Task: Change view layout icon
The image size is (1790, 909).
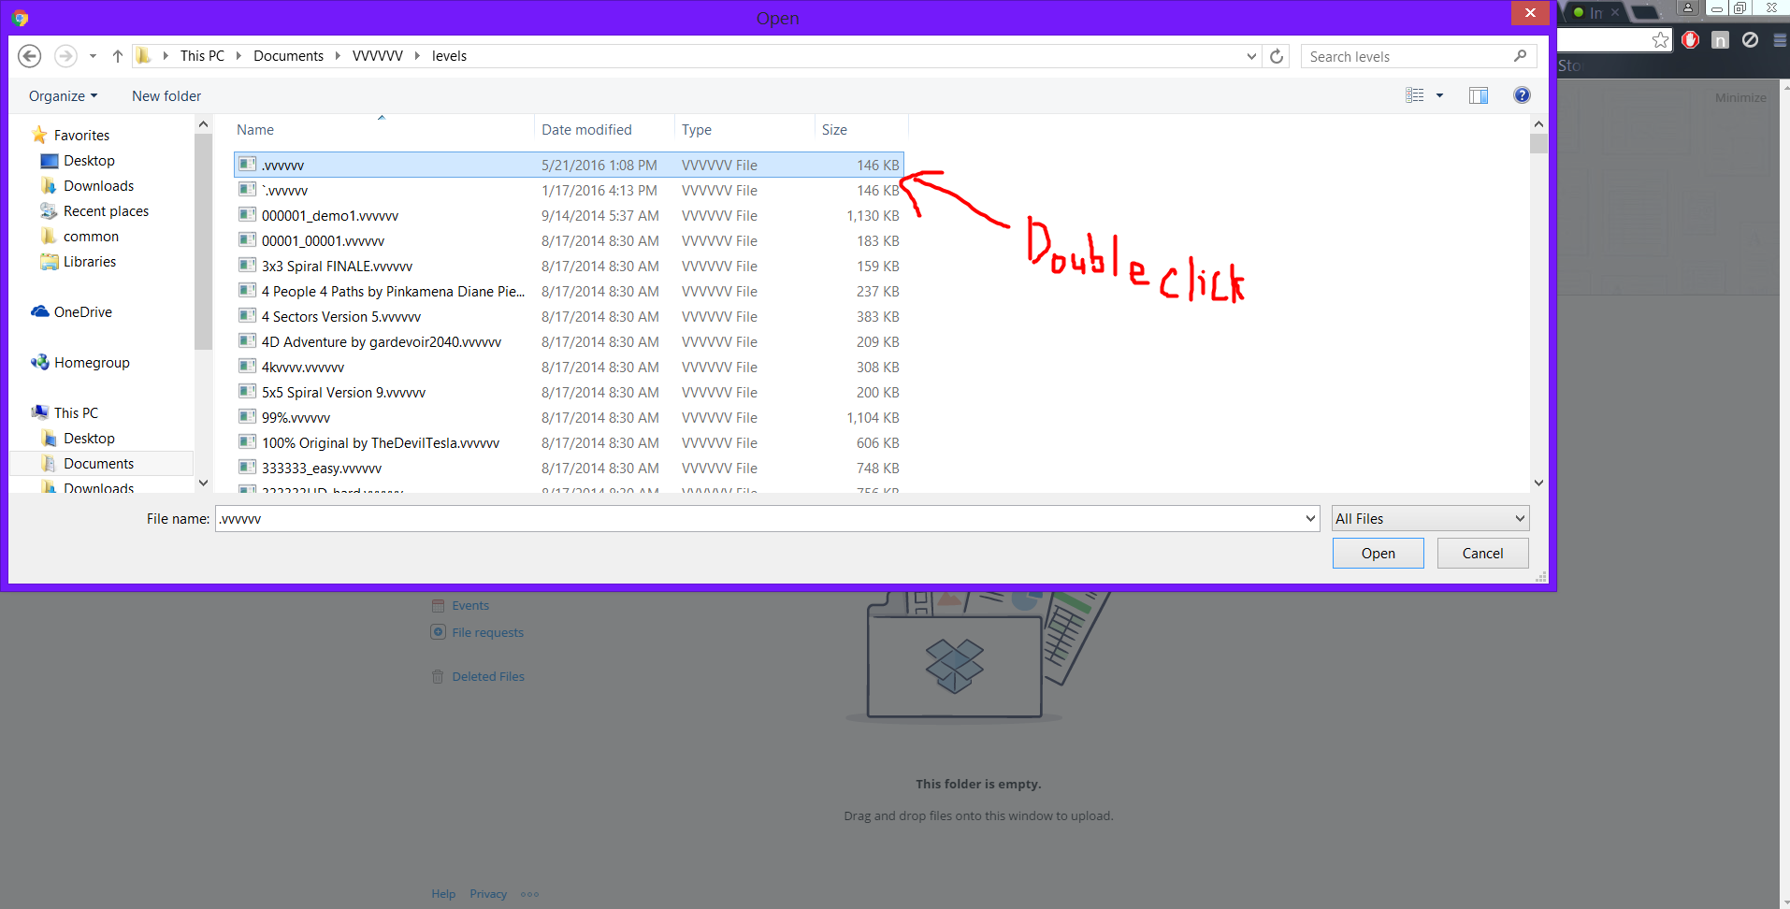Action: click(x=1415, y=95)
